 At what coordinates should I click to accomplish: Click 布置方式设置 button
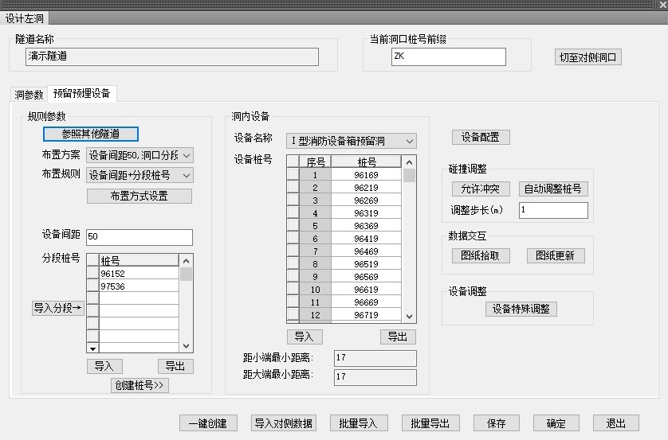139,196
